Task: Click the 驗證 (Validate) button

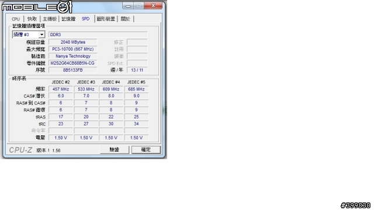Action: 115,149
